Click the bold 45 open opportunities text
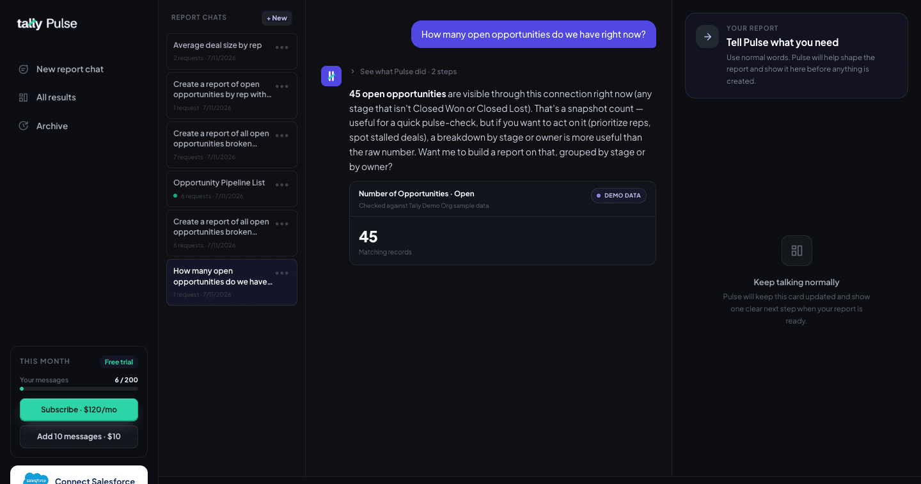 pos(398,94)
